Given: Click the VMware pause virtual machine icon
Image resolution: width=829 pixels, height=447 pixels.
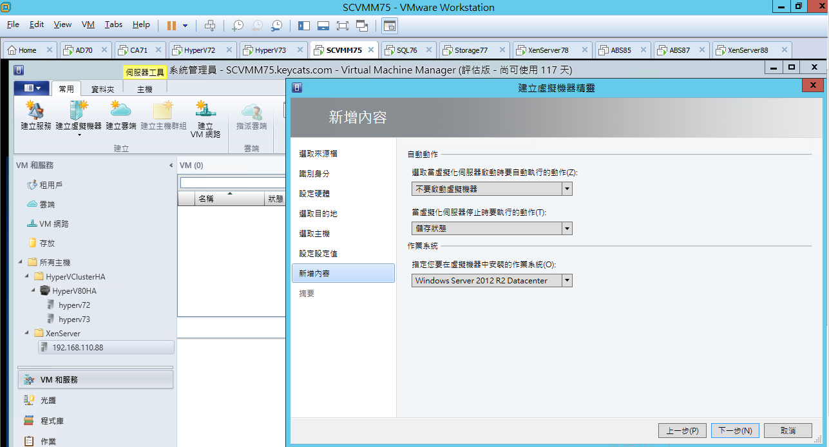Looking at the screenshot, I should coord(171,25).
